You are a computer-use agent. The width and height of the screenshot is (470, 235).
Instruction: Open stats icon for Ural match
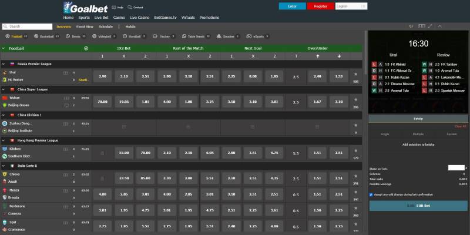point(66,72)
